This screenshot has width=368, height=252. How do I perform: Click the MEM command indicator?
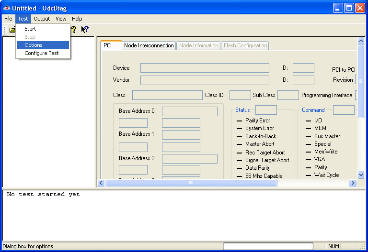(x=309, y=129)
